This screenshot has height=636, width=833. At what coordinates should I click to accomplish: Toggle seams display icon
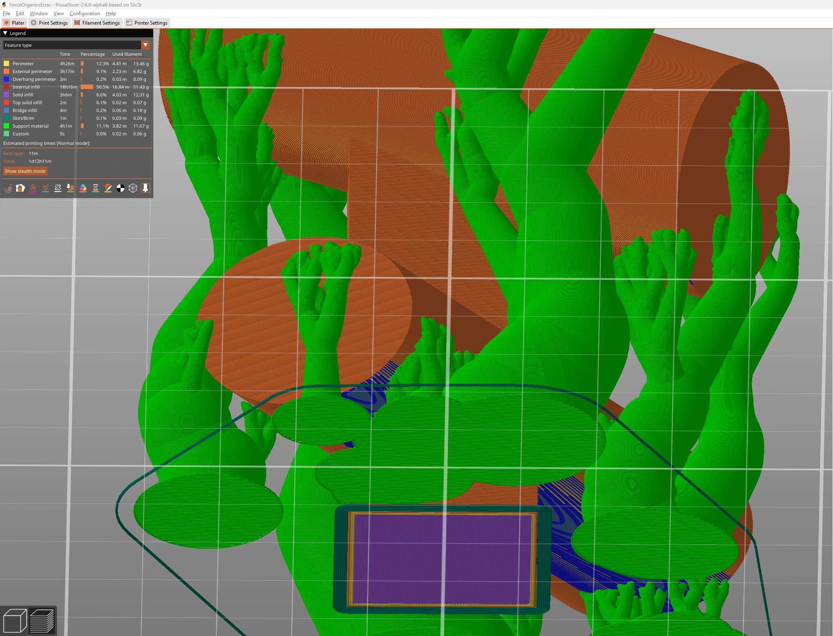click(58, 188)
